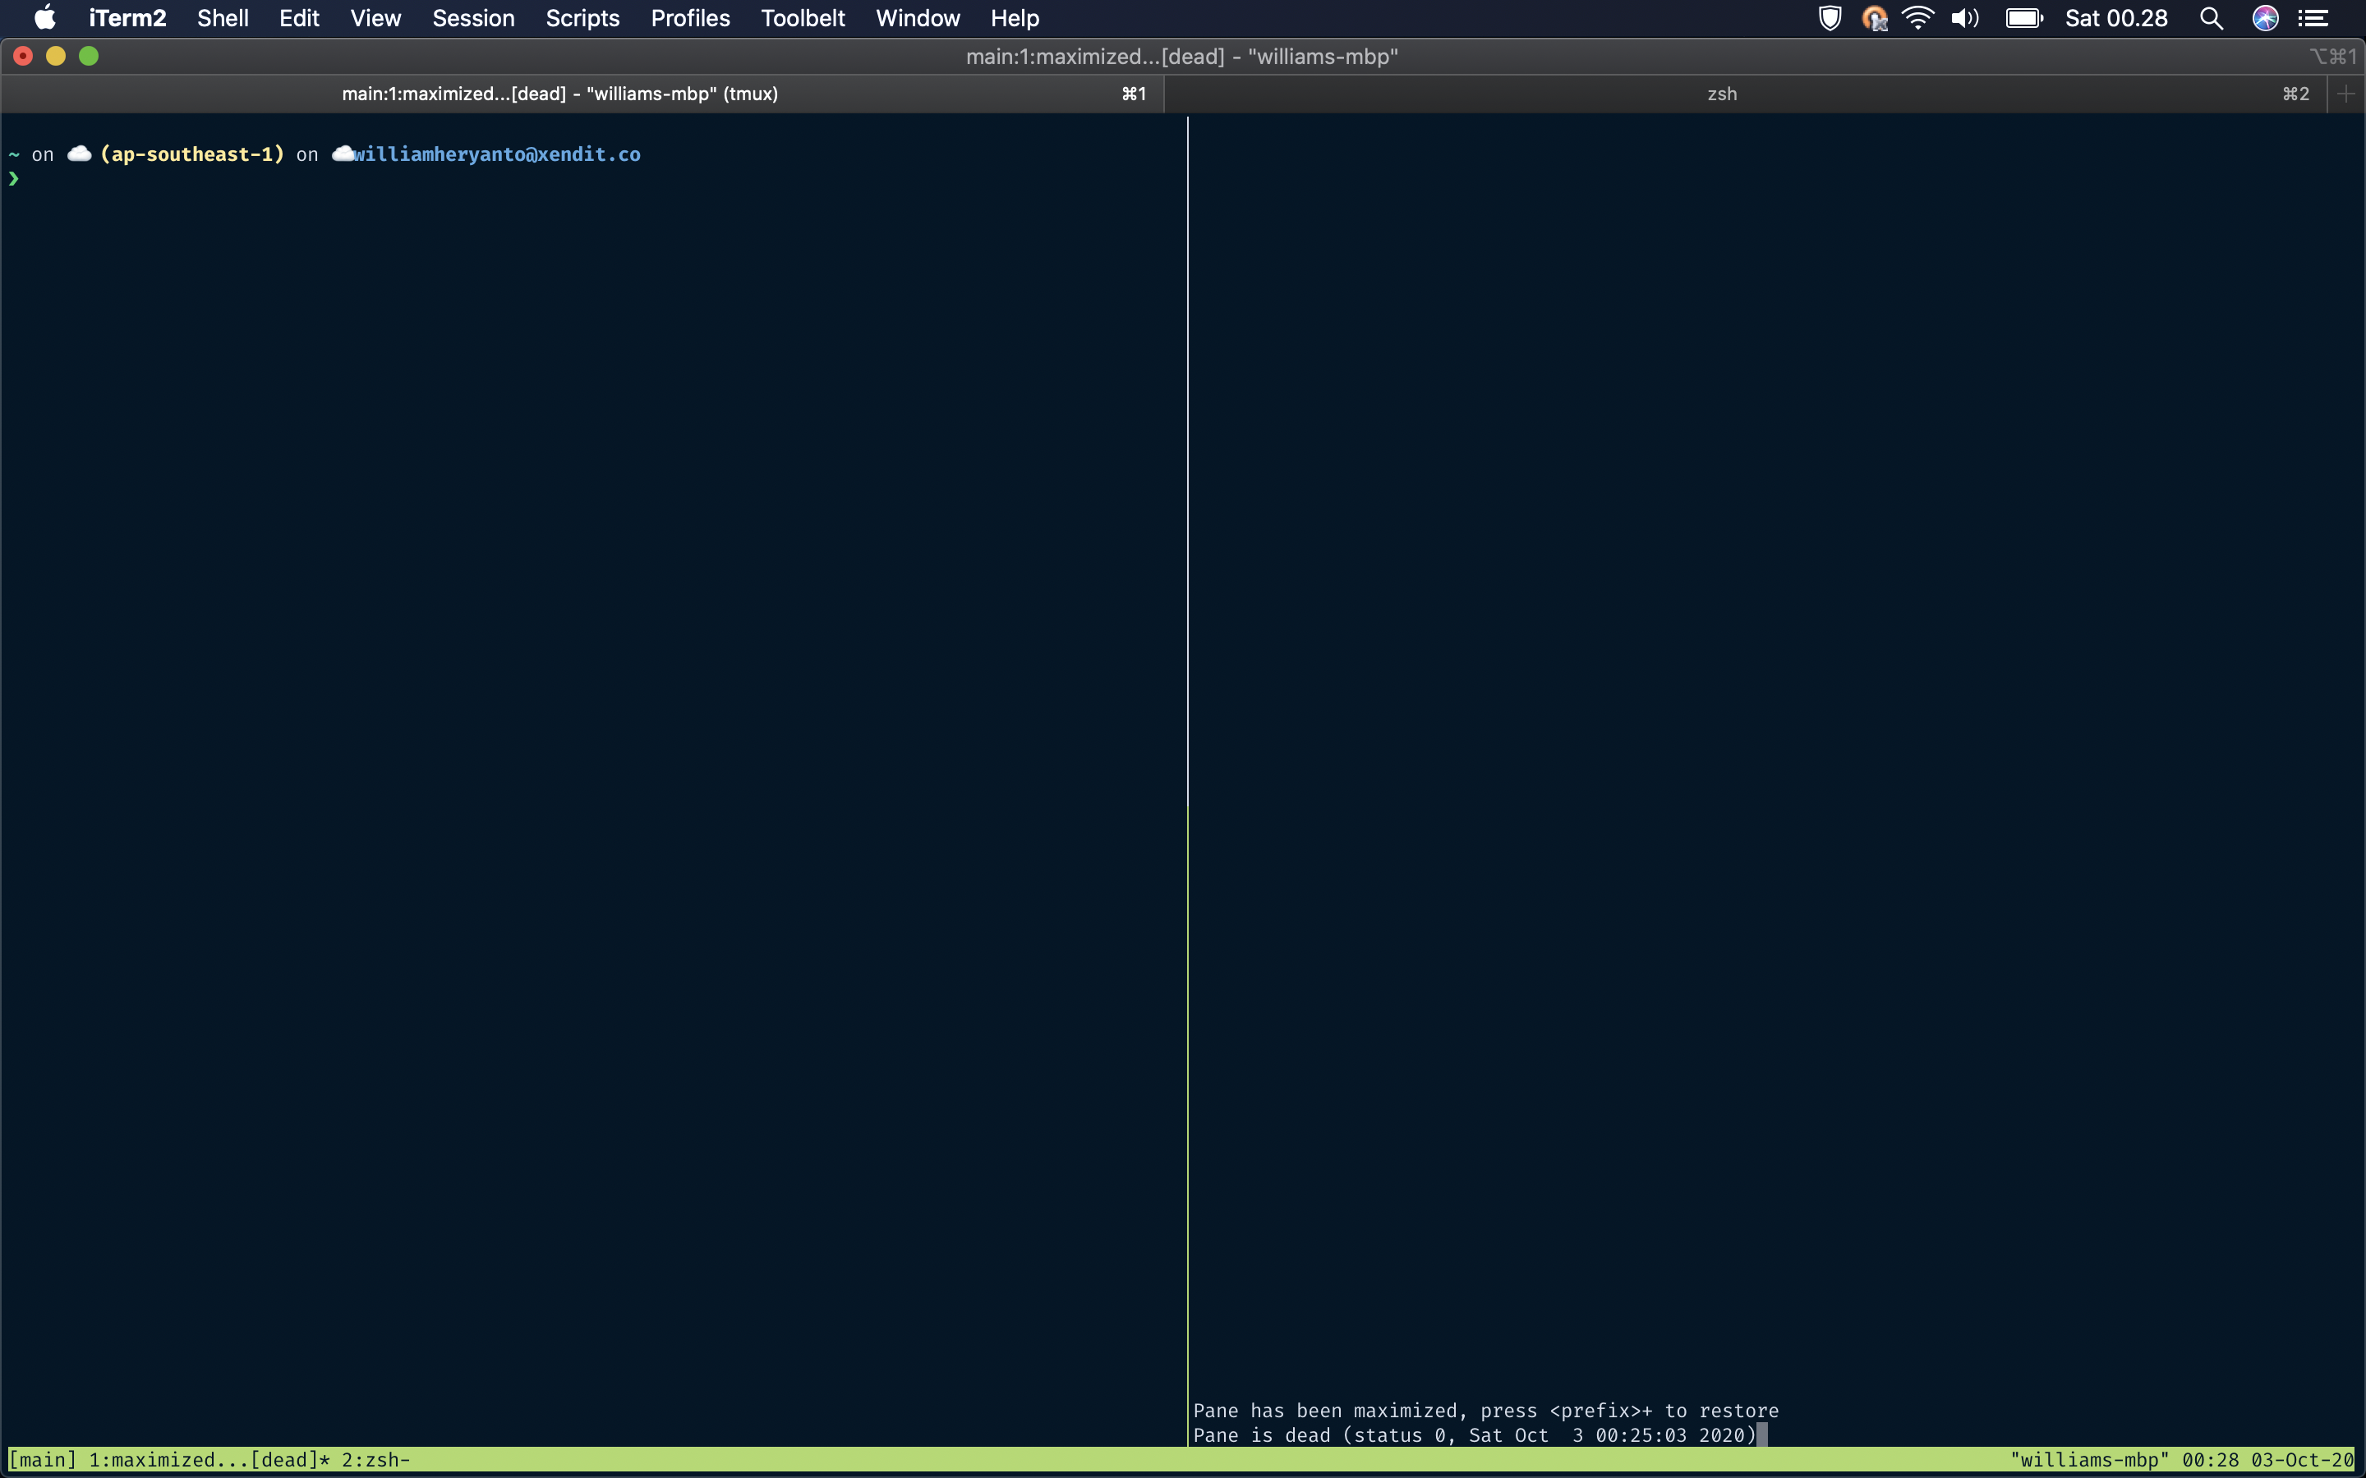Click the [main] session name in status bar
Screen dimensions: 2366x1478
click(42, 1459)
